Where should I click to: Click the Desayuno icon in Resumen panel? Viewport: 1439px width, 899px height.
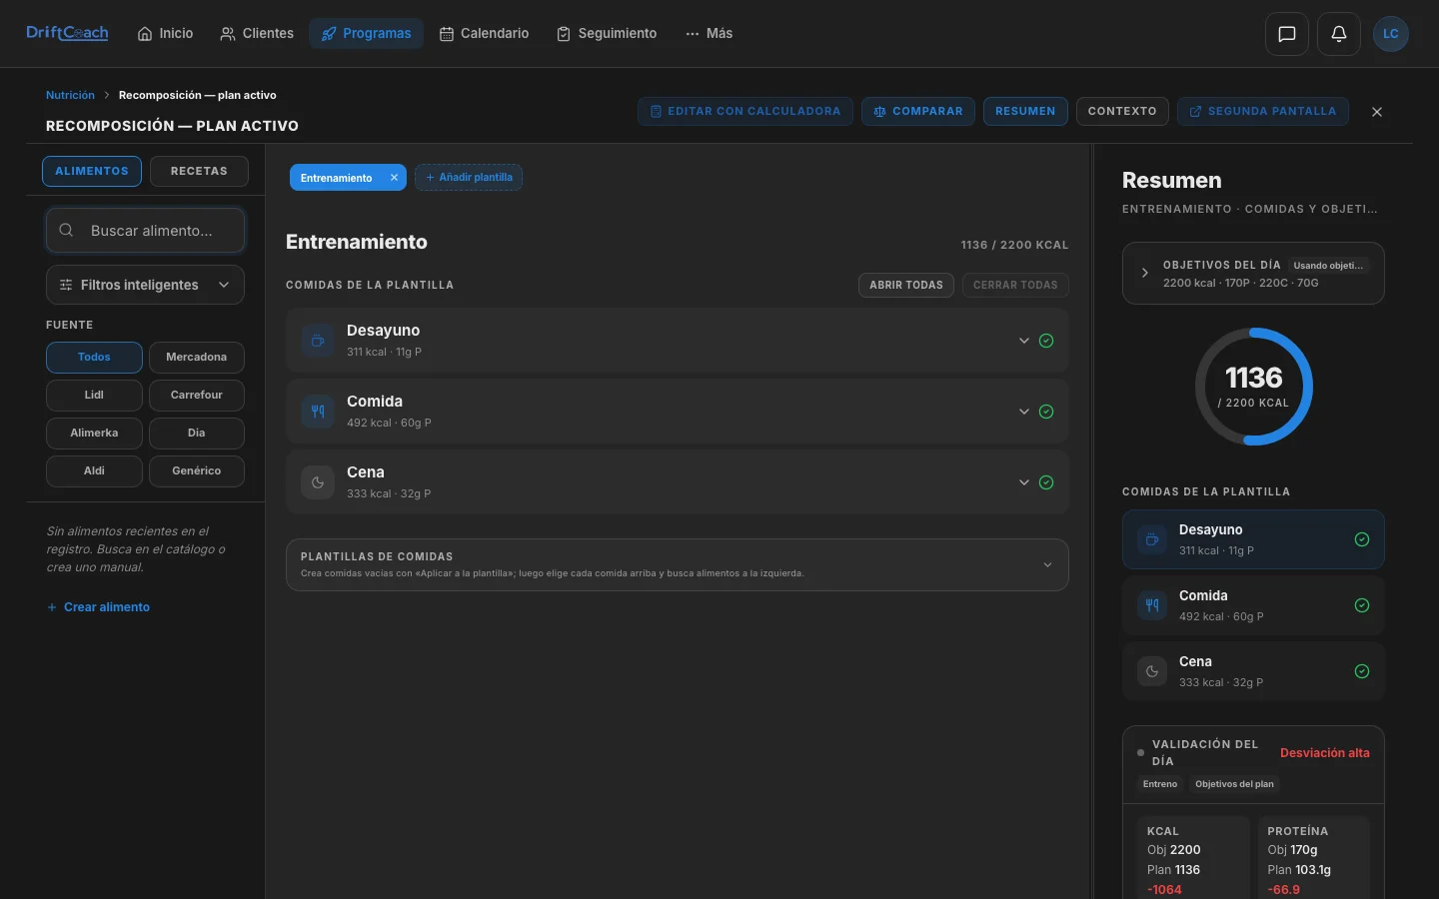(1152, 539)
